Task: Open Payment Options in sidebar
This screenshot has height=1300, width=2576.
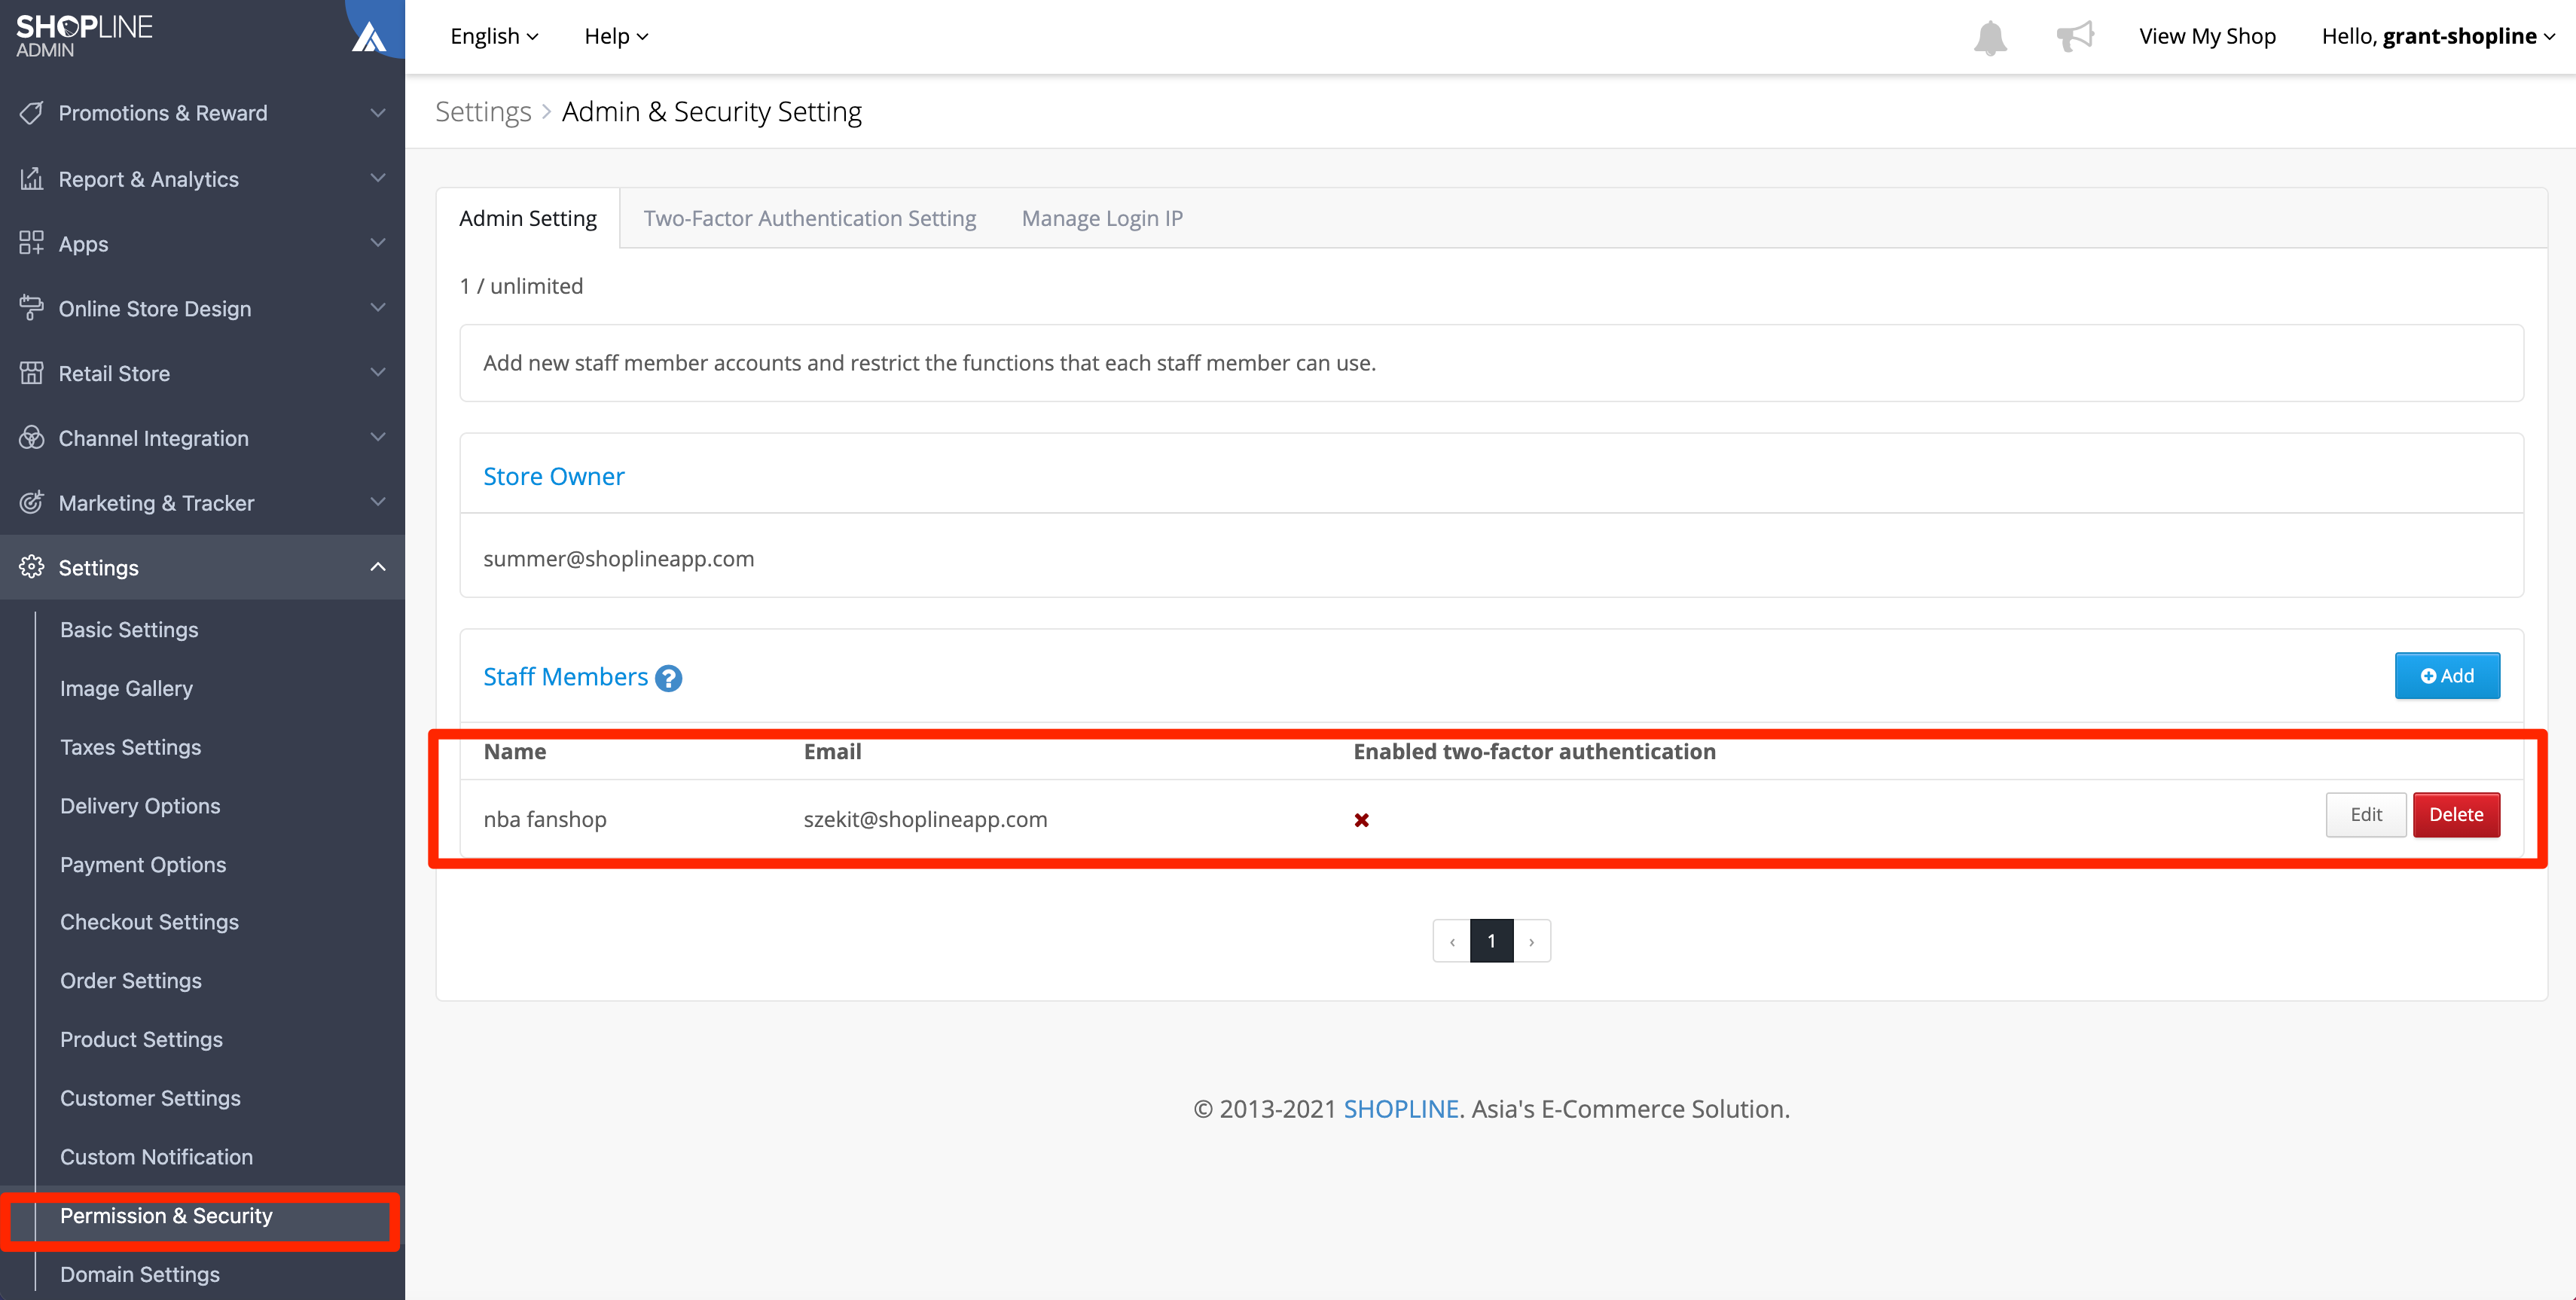Action: pos(143,865)
